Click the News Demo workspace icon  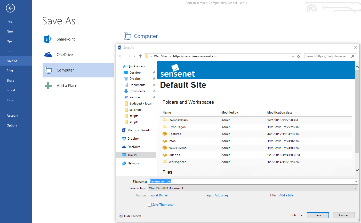coord(165,148)
